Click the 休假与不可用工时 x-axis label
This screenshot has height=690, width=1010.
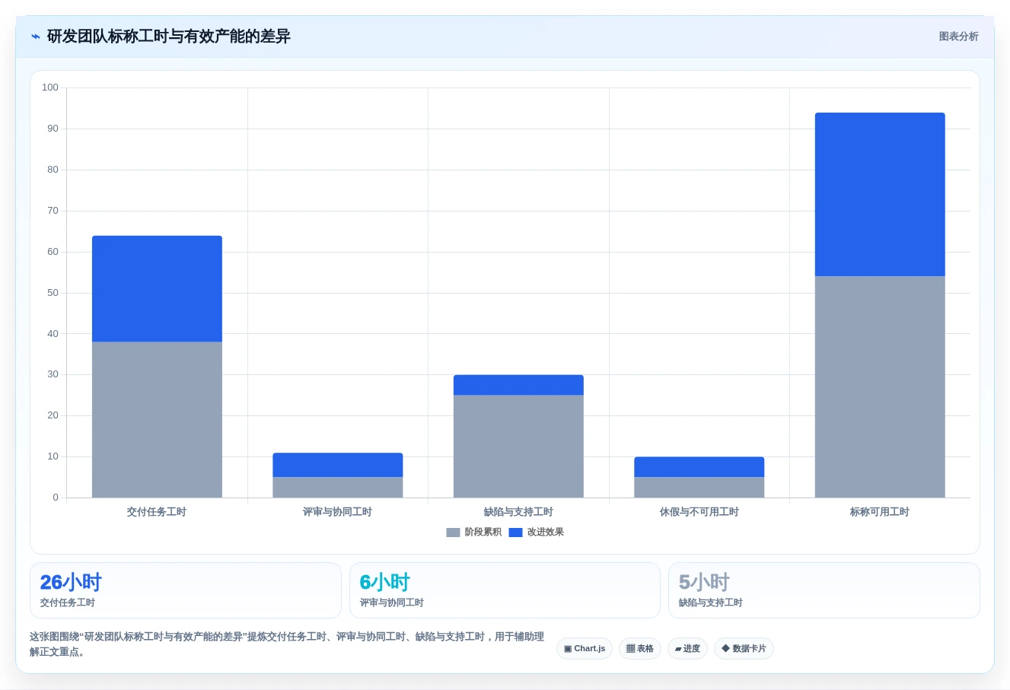tap(699, 512)
